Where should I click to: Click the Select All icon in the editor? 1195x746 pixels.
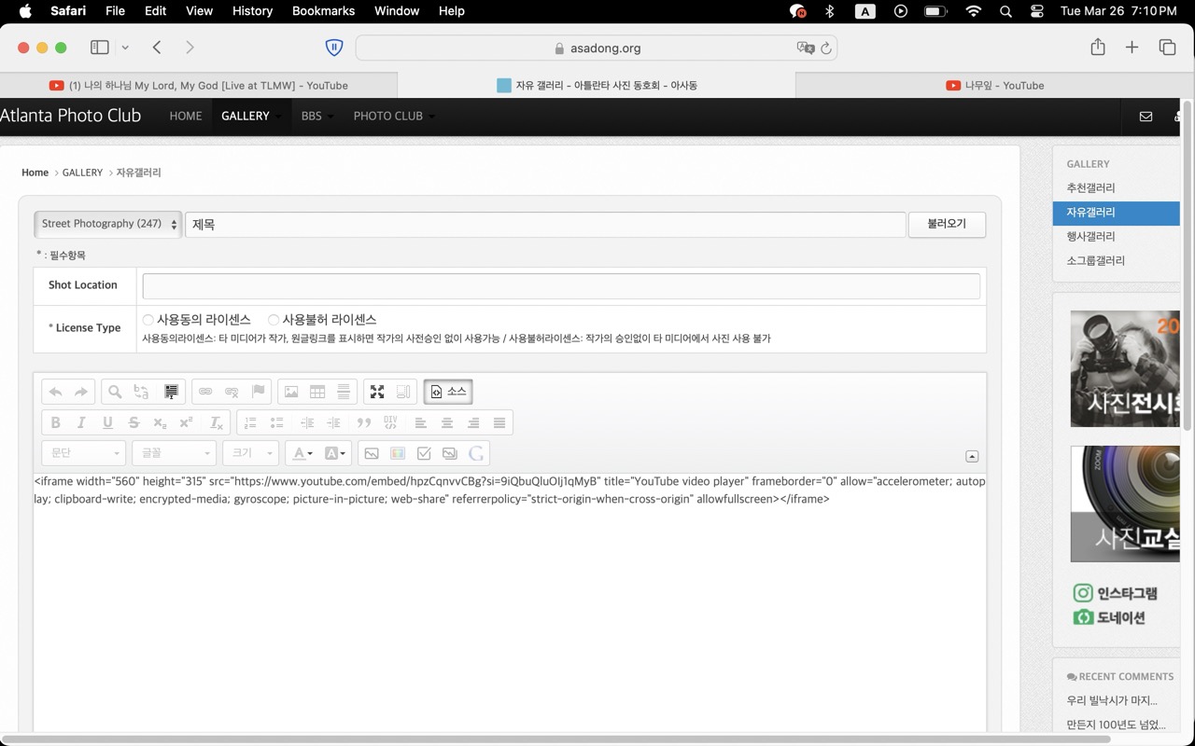tap(171, 392)
